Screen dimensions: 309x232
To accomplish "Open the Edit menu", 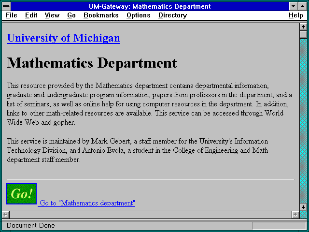I will (x=31, y=15).
